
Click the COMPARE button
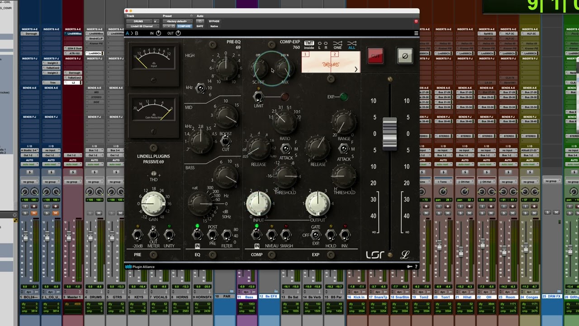pos(184,26)
